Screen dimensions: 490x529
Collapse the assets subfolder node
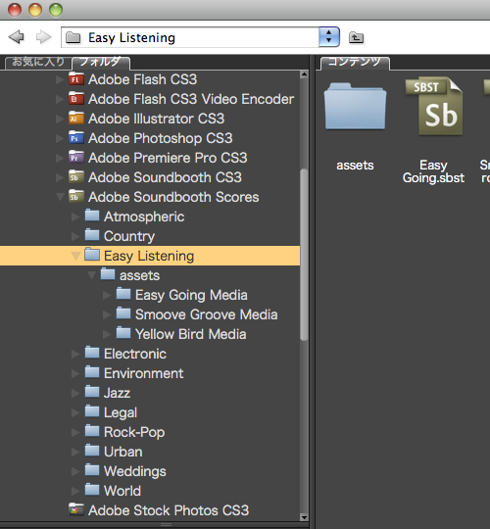[x=91, y=275]
